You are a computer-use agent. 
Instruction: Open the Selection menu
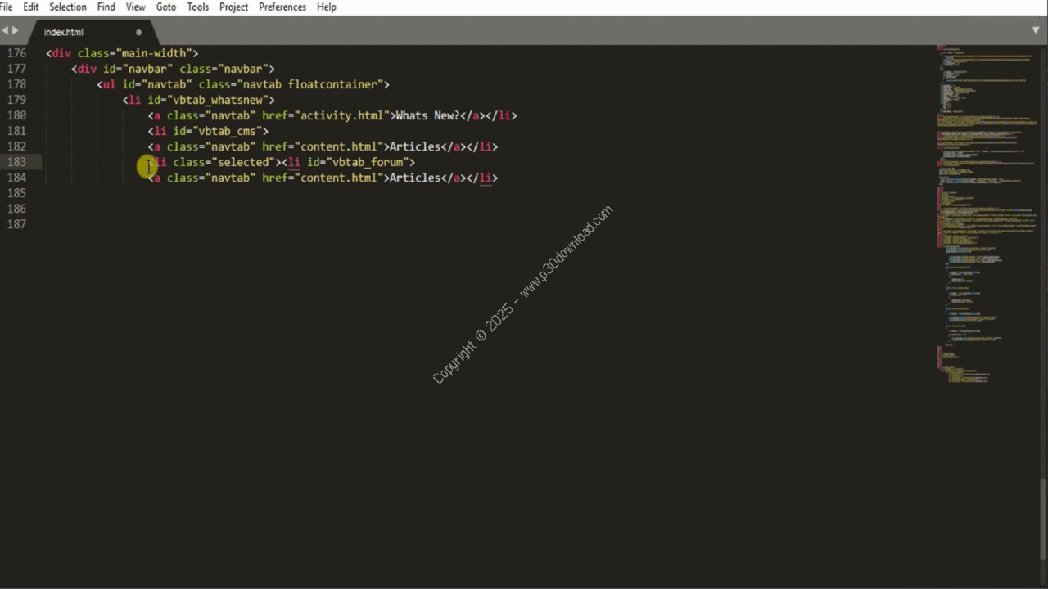coord(68,7)
